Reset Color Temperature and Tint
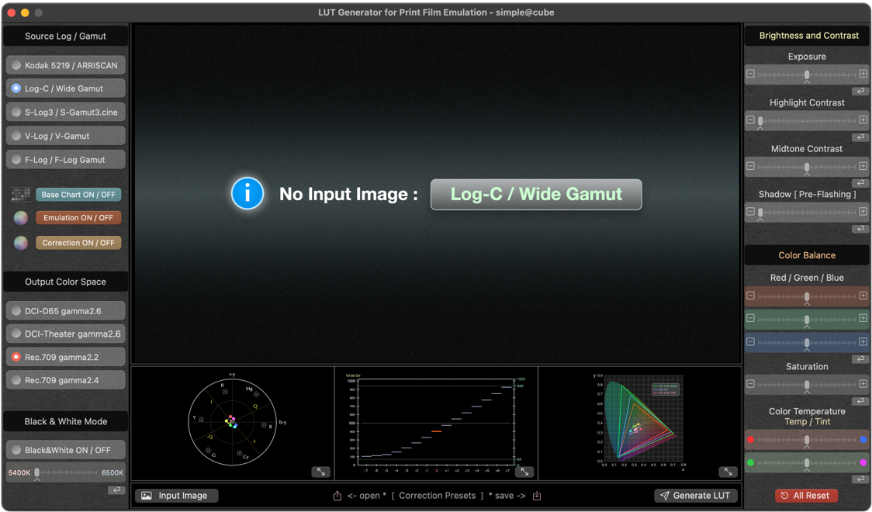 tap(860, 479)
